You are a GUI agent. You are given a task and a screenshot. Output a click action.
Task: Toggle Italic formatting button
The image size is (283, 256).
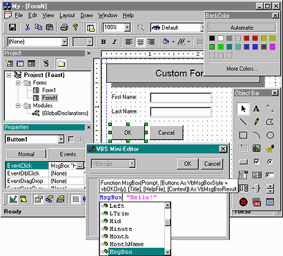point(115,42)
